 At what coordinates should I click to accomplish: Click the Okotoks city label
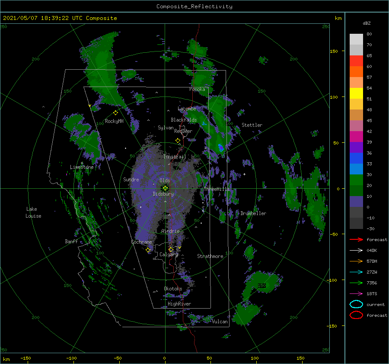[173, 289]
